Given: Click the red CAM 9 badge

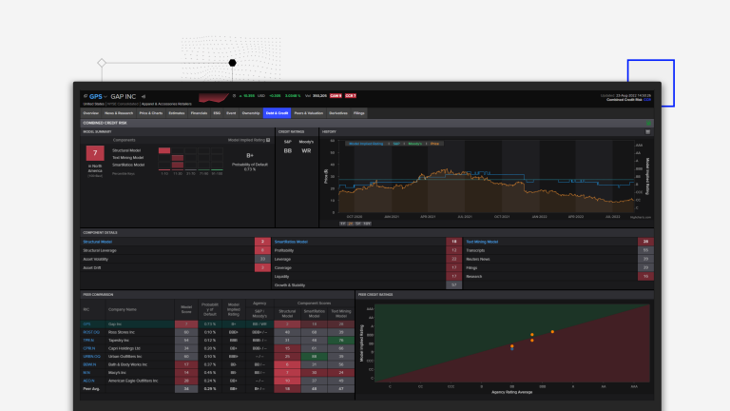Looking at the screenshot, I should pyautogui.click(x=335, y=96).
